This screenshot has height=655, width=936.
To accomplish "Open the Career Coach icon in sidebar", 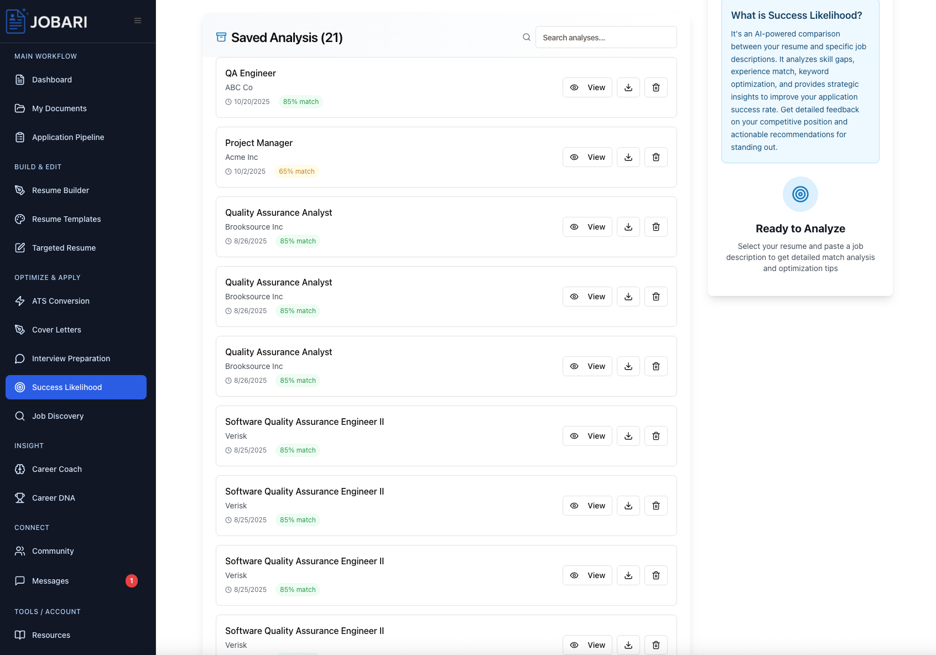I will pos(19,469).
